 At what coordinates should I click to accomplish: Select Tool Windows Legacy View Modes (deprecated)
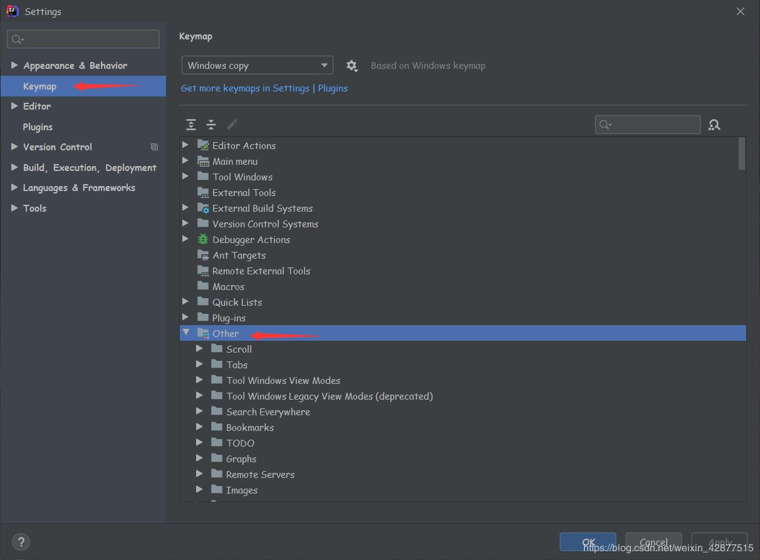[462, 396]
